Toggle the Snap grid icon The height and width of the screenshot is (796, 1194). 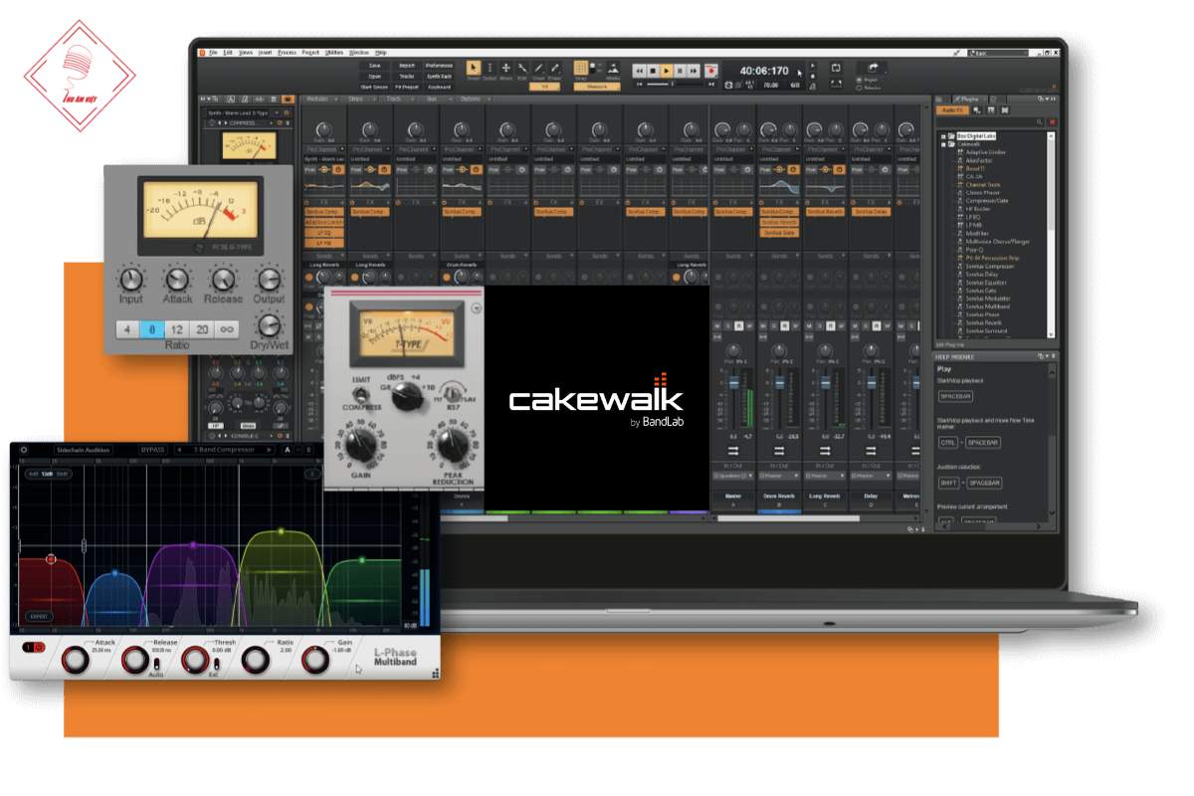(x=581, y=68)
